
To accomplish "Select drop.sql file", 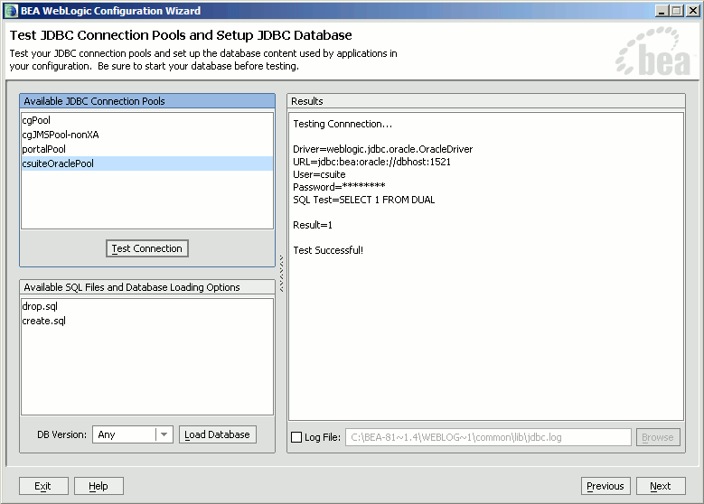I will pyautogui.click(x=146, y=306).
